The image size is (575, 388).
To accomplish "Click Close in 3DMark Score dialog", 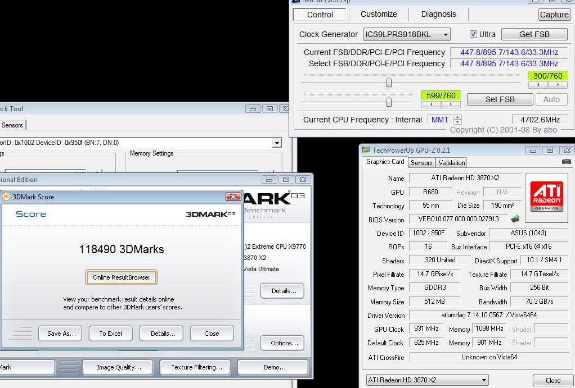I will 212,334.
